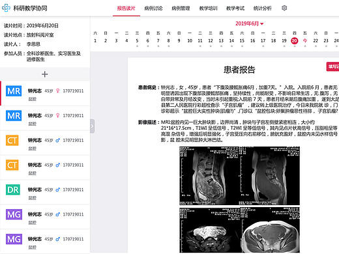Select calendar date 5
The width and height of the screenshot is (339, 254).
(x=137, y=40)
